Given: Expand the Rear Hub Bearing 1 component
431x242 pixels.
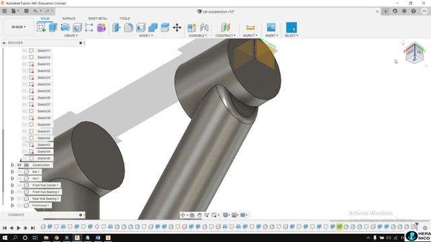Looking at the screenshot, I should (x=12, y=199).
